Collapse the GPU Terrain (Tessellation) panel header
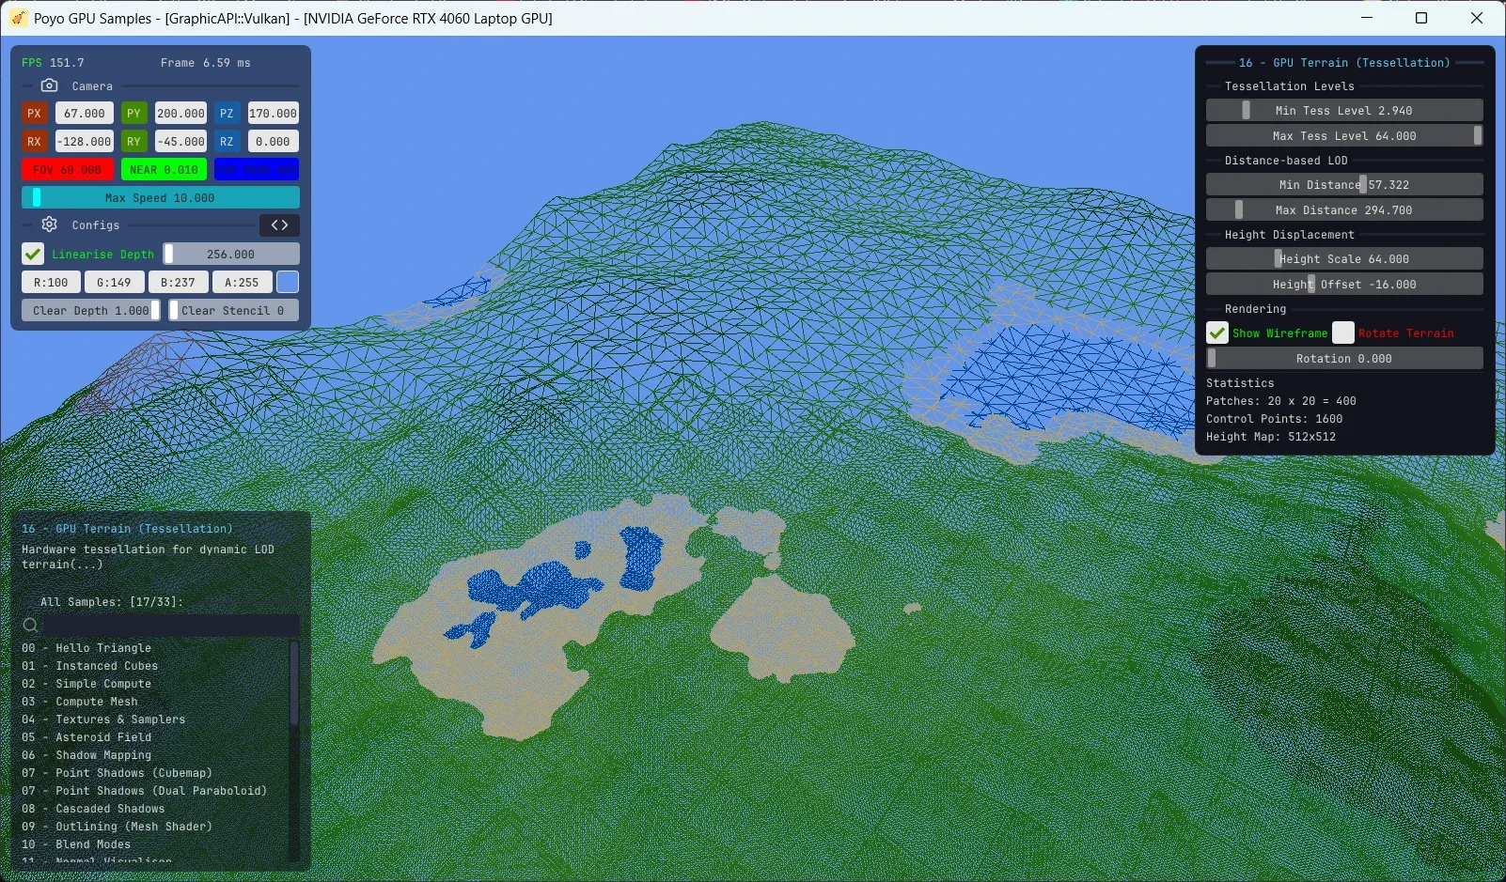 click(x=1344, y=62)
